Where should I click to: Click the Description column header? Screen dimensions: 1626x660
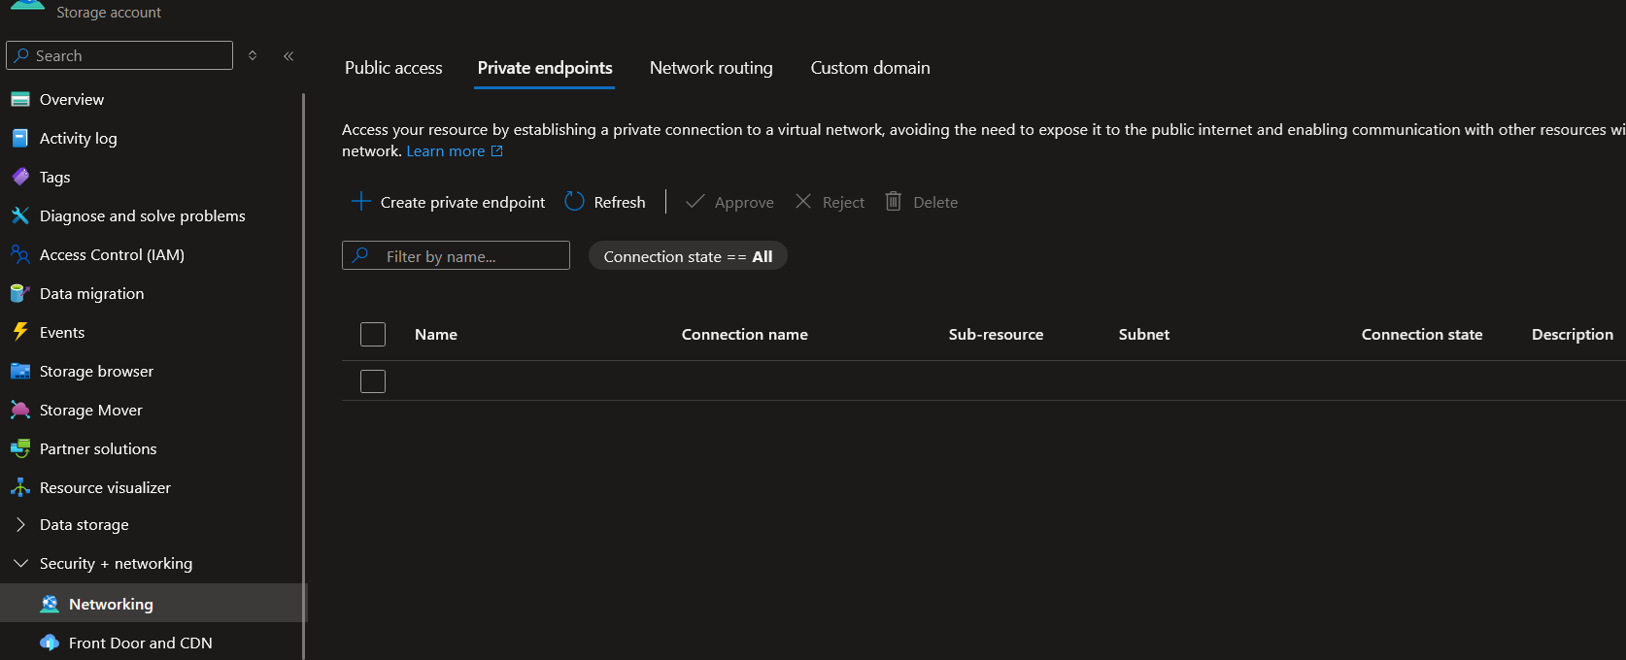tap(1573, 334)
